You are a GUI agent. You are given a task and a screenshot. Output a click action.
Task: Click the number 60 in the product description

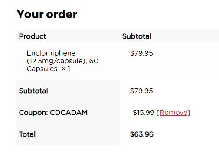pos(94,61)
